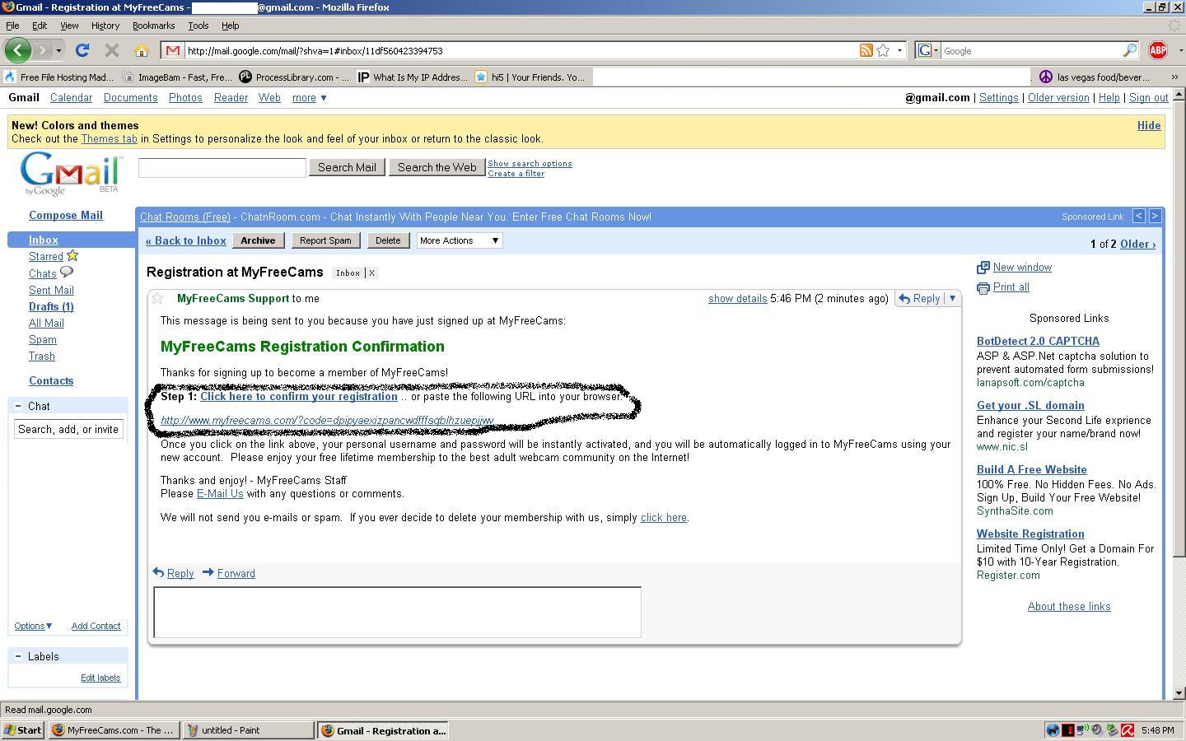Screen dimensions: 1186x741
Task: Expand the More Actions dropdown
Action: point(460,240)
